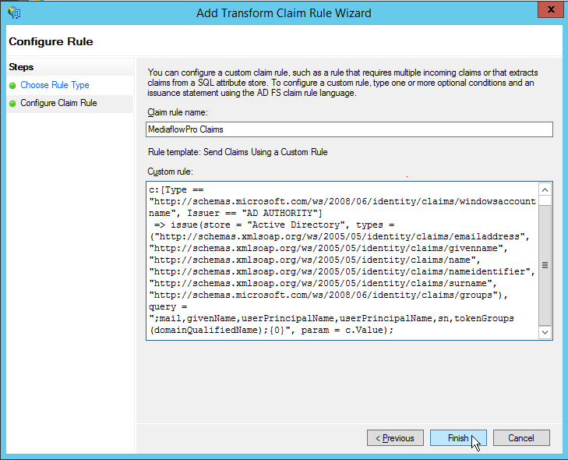568x460 pixels.
Task: Click the wizard icon in the title bar
Action: tap(13, 12)
